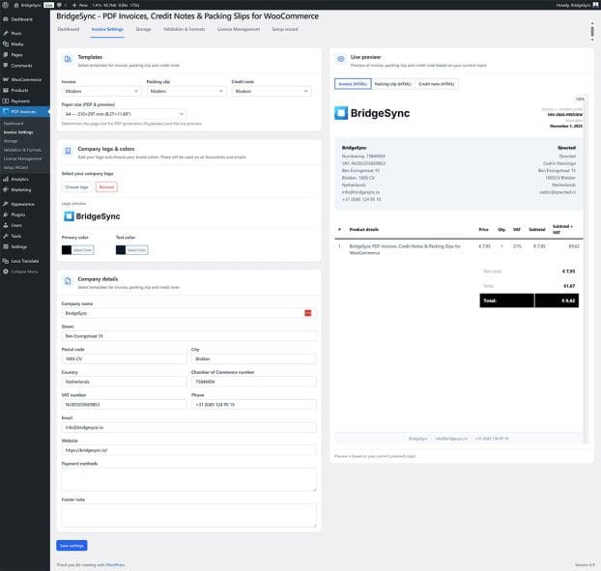Open Payments via its sidebar icon
The image size is (601, 571).
click(6, 101)
